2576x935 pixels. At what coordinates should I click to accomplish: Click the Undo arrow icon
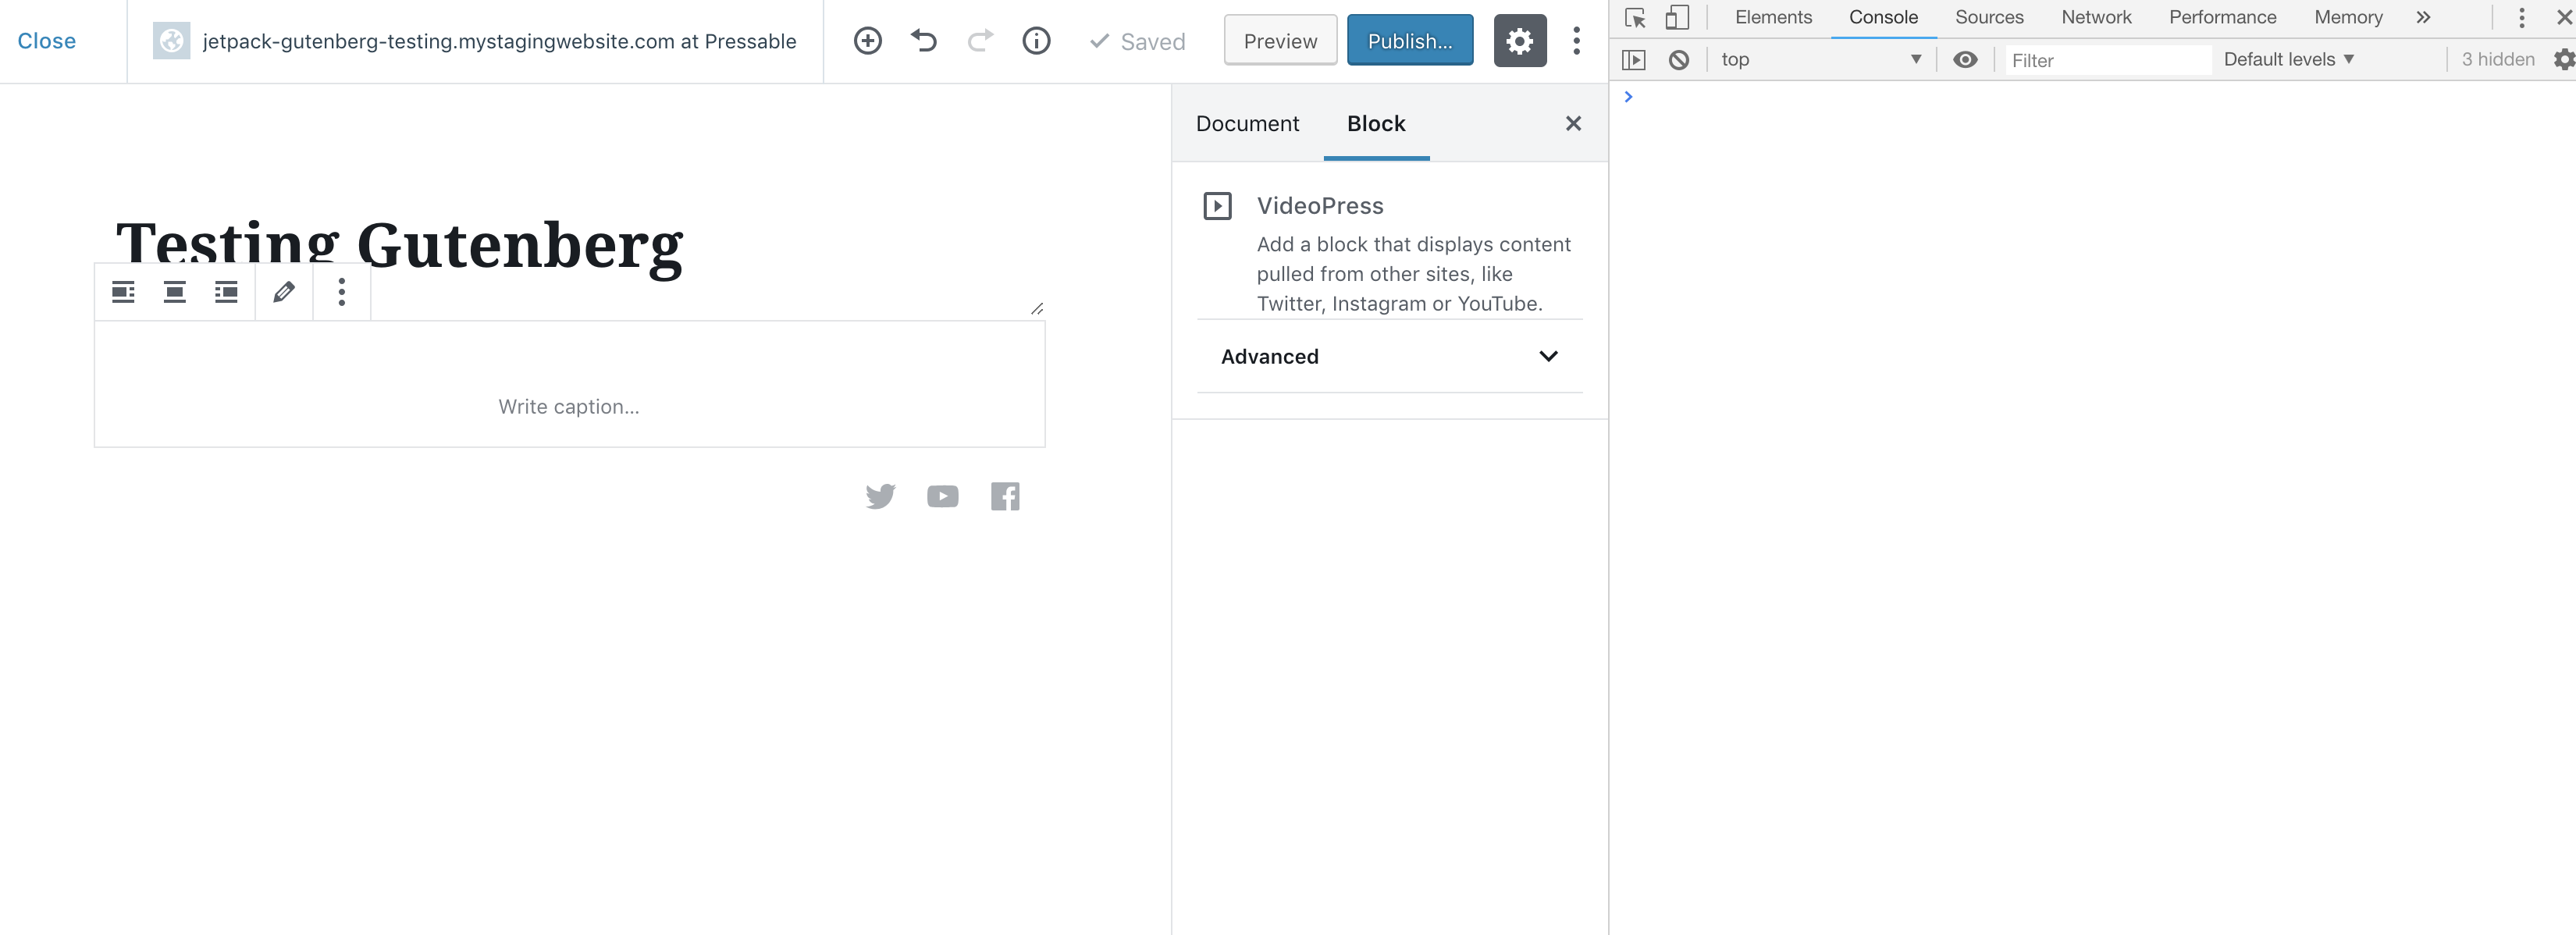[x=924, y=41]
